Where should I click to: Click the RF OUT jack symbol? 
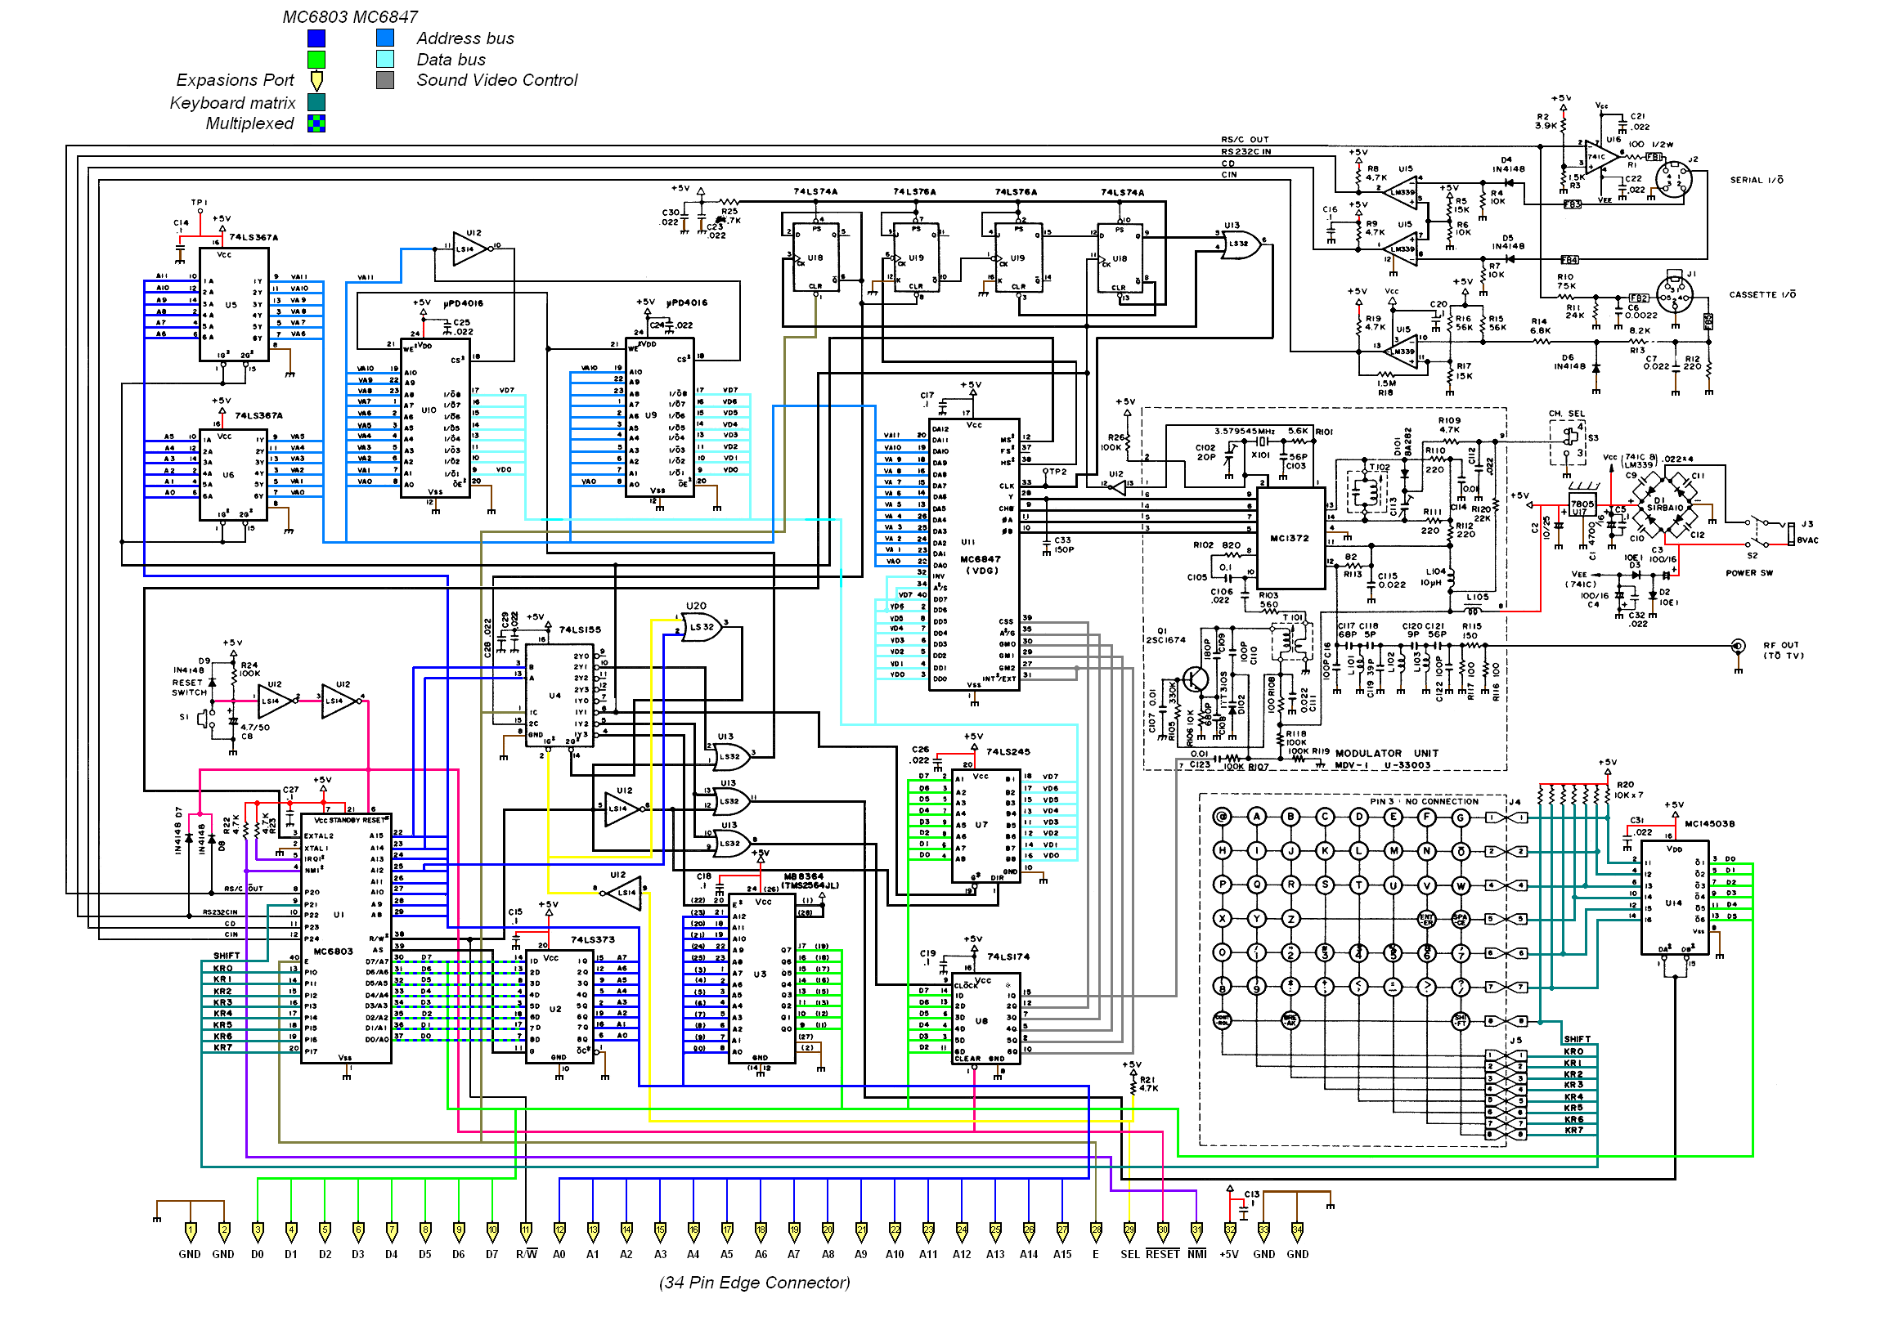coord(1737,647)
